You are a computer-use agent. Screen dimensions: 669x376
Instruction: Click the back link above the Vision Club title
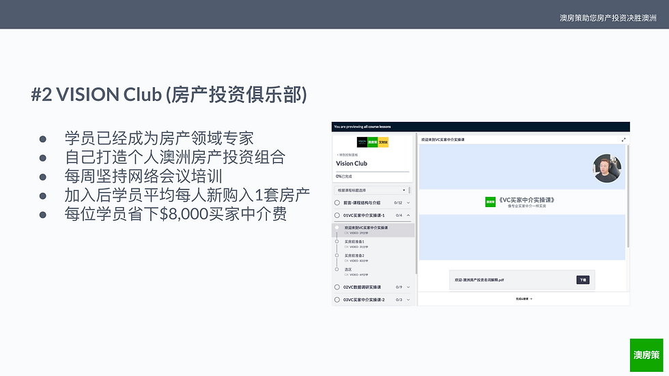pyautogui.click(x=347, y=155)
